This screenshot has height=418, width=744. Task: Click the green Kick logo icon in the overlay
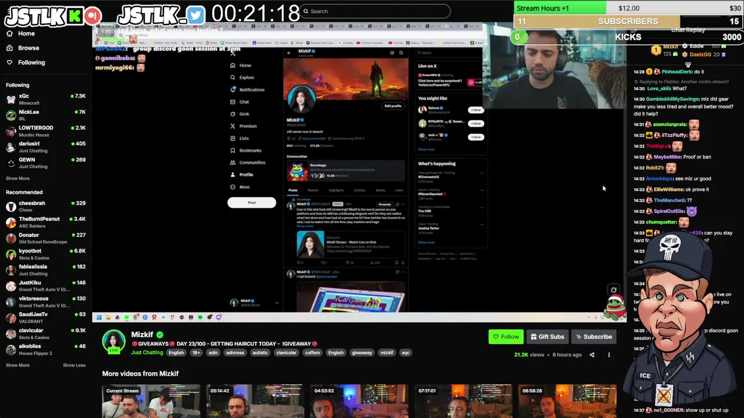74,16
